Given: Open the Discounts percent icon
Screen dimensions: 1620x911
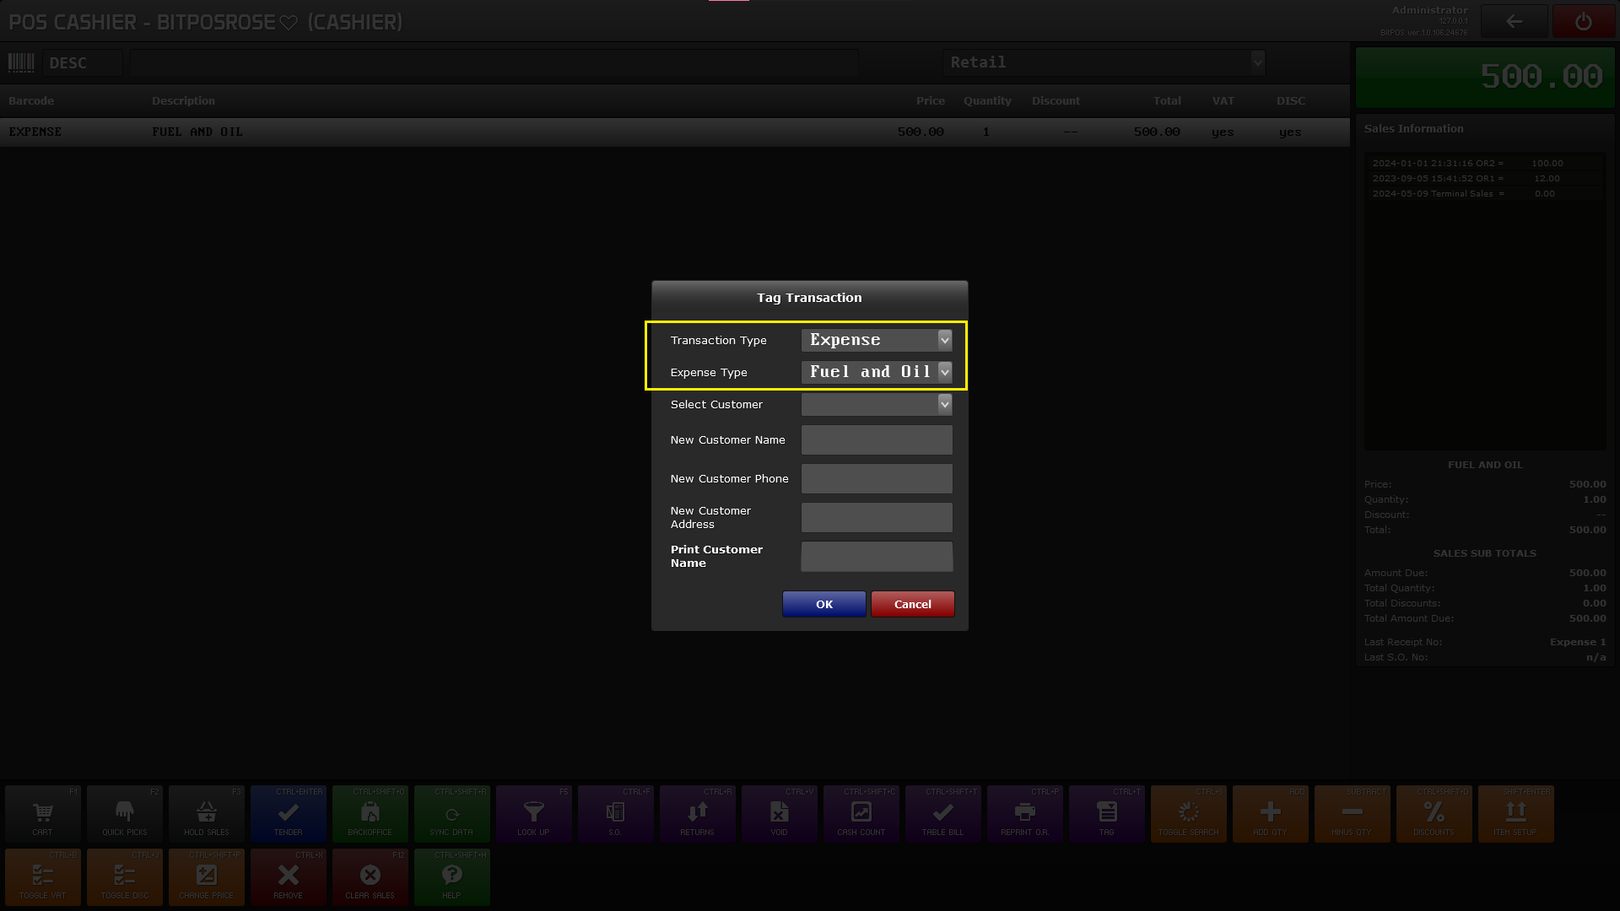Looking at the screenshot, I should tap(1434, 814).
